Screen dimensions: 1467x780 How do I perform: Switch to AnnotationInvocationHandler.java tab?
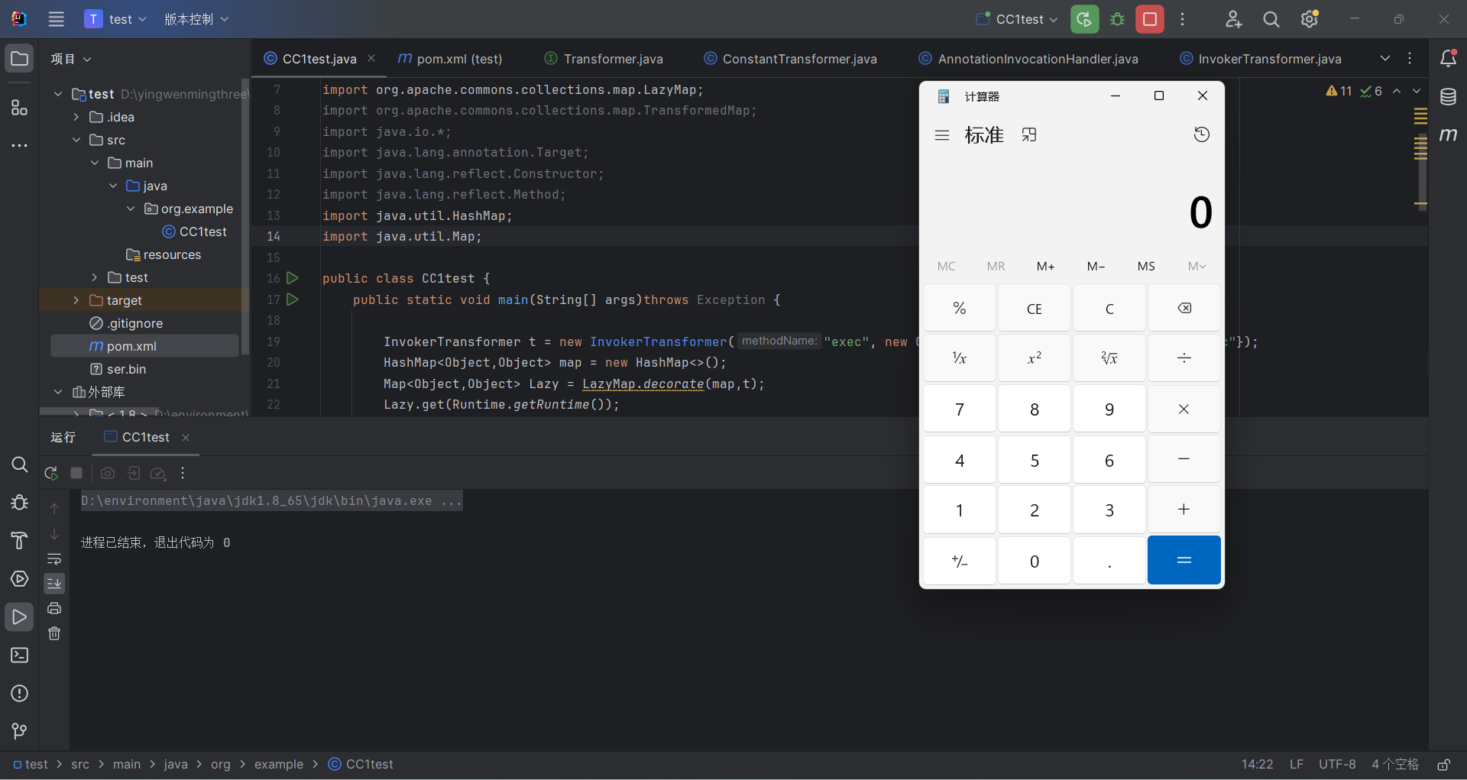click(1028, 59)
